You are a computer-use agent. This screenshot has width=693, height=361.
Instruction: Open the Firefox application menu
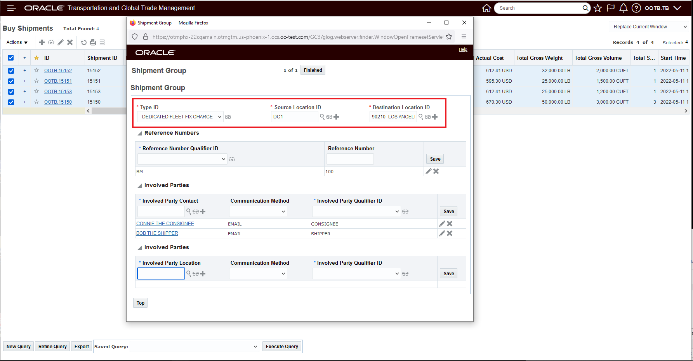(x=464, y=36)
